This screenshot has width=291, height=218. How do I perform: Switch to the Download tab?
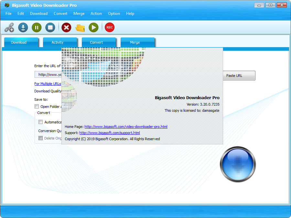(21, 42)
